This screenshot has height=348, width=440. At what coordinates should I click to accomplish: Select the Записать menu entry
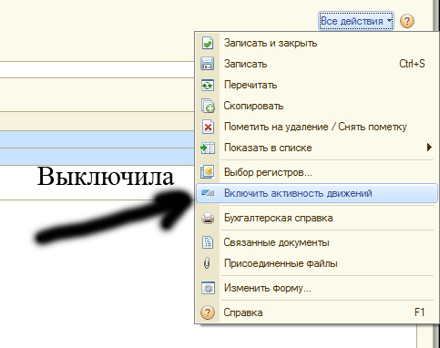pyautogui.click(x=316, y=64)
